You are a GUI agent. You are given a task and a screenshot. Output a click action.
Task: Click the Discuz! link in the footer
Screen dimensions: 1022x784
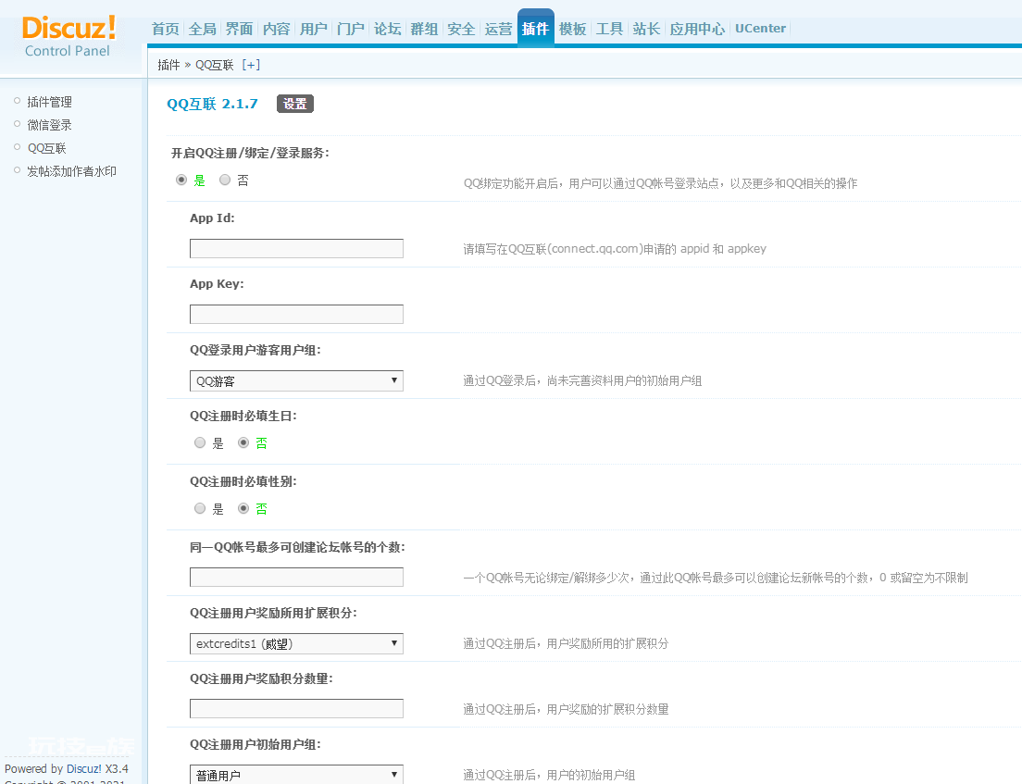(x=84, y=769)
